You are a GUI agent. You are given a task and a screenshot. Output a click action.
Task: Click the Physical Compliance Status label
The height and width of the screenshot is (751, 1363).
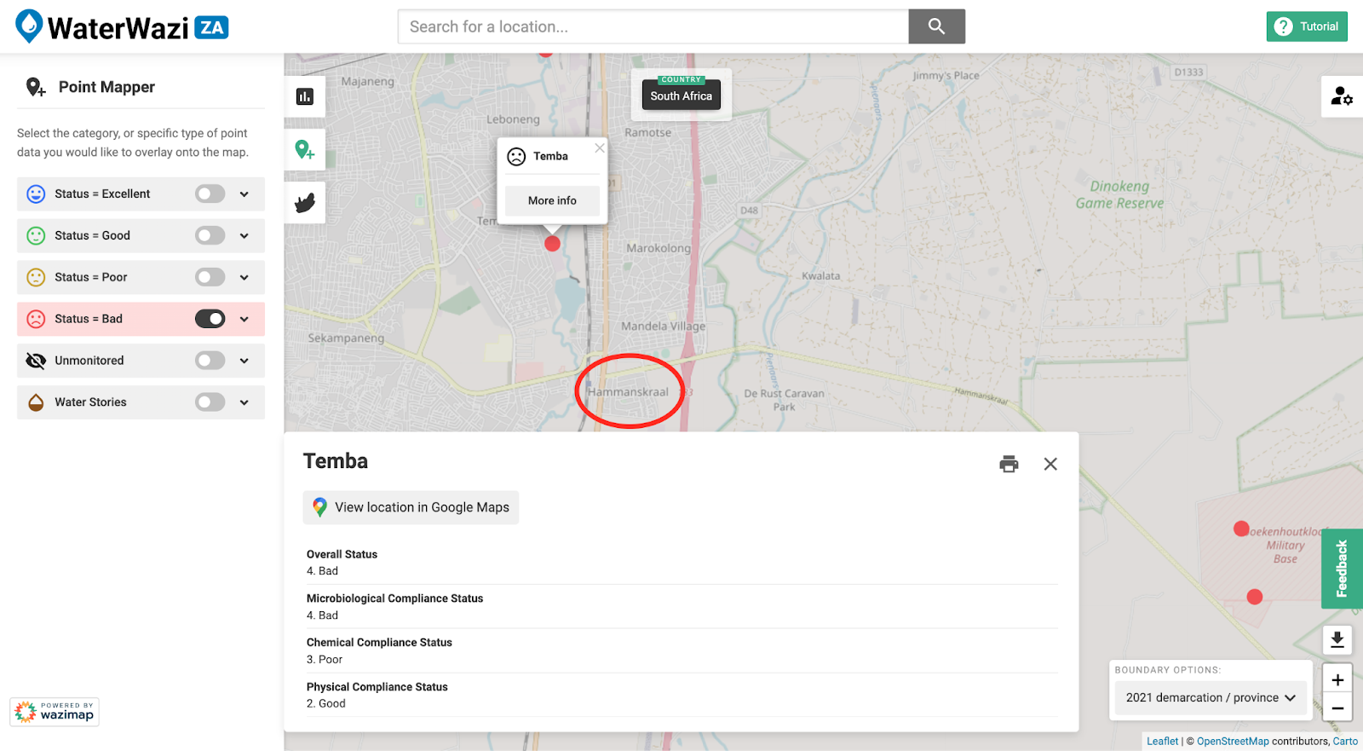[x=377, y=687]
